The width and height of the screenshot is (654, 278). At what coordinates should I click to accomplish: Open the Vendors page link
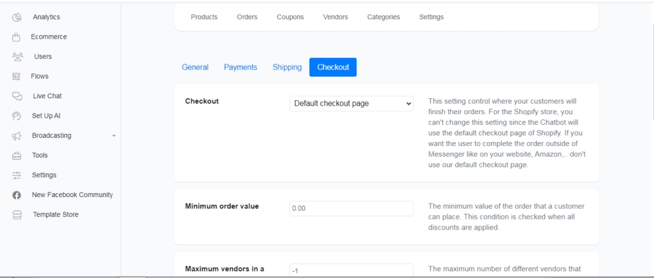[335, 17]
